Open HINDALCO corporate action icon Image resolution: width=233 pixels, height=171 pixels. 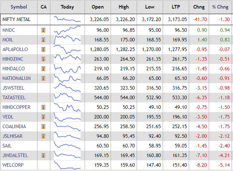tap(44, 69)
